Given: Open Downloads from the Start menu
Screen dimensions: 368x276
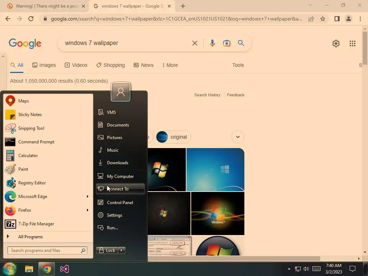Looking at the screenshot, I should tap(120, 163).
